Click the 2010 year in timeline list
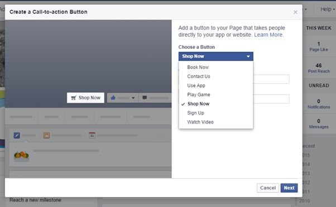336x207 pixels. (305, 201)
